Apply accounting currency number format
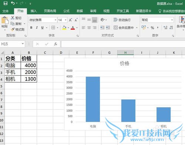Viewport: 185px width, 145px height. click(x=144, y=27)
